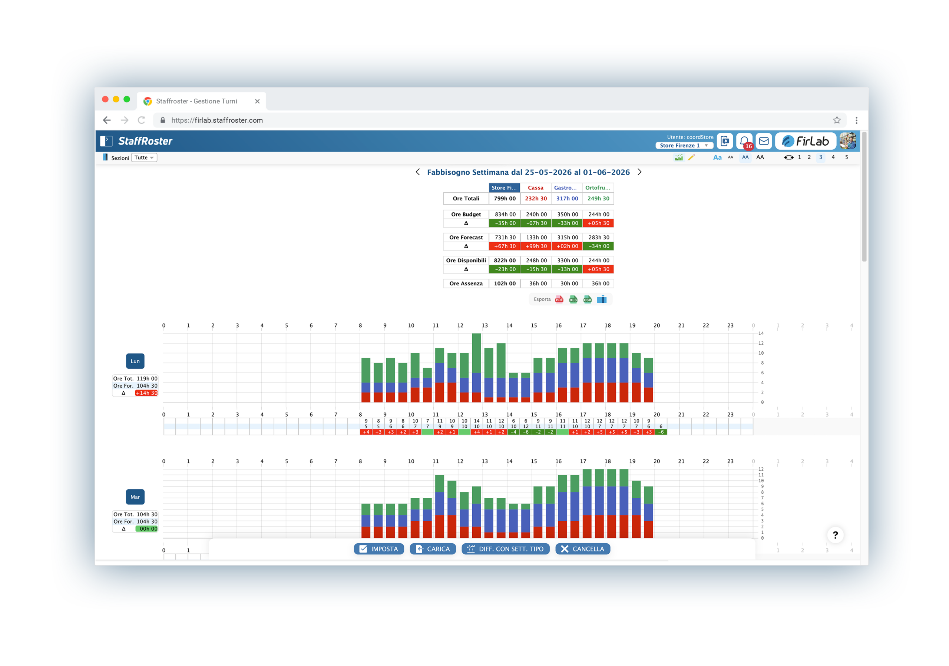Open the Store Firenze 1 dropdown
The height and width of the screenshot is (666, 949).
tap(684, 145)
